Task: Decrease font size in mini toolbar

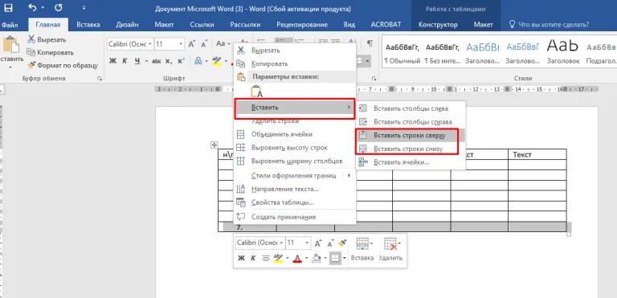Action: pos(329,243)
